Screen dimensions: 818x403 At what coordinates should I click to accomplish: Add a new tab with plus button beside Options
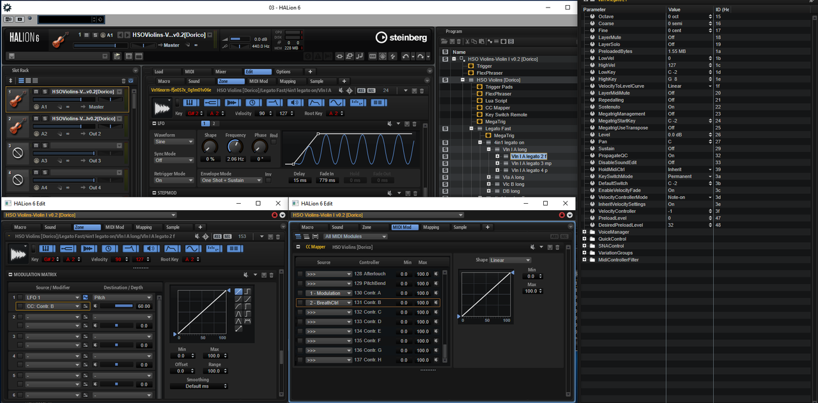pyautogui.click(x=310, y=72)
